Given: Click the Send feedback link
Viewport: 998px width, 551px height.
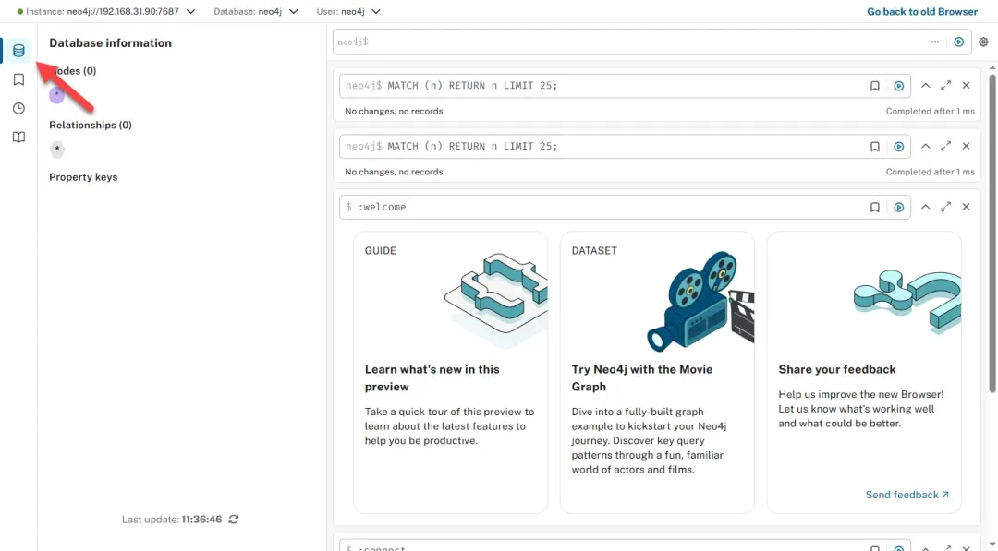Looking at the screenshot, I should 907,495.
